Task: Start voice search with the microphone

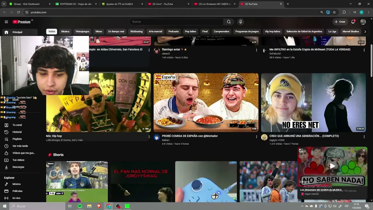Action: coord(240,22)
